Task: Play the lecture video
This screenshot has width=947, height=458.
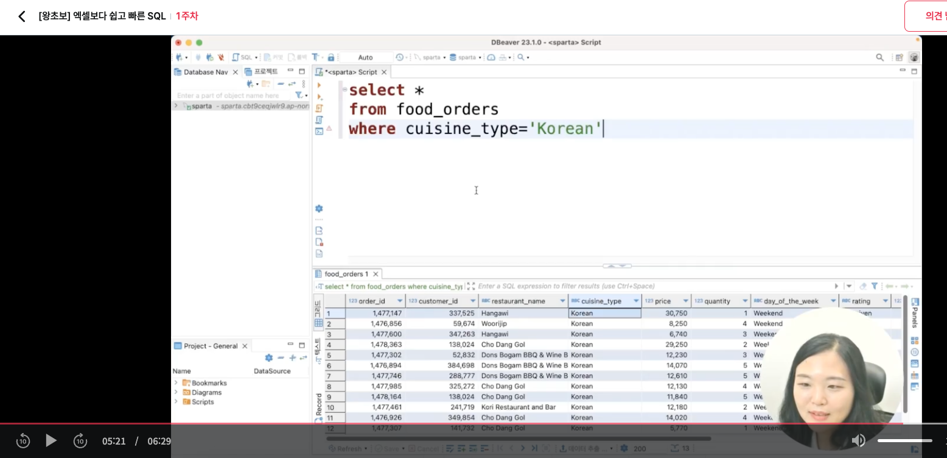Action: [51, 440]
